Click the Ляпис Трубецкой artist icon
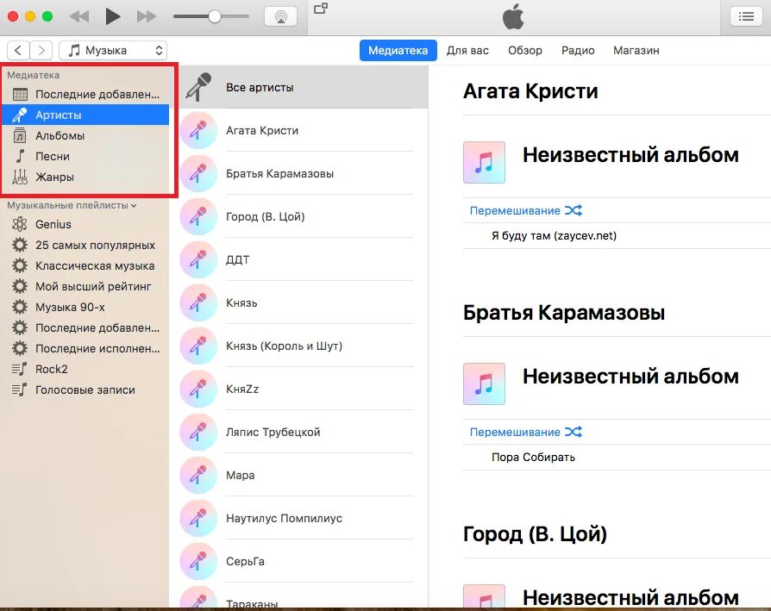This screenshot has height=611, width=771. (198, 433)
